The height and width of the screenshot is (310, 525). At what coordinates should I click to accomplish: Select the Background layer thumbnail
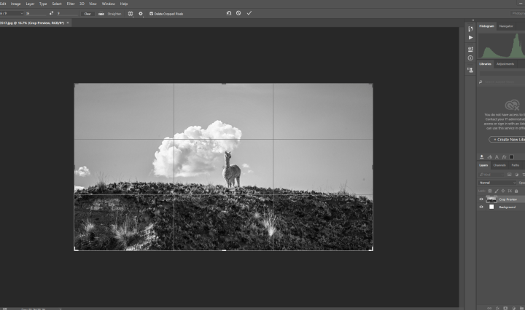click(x=491, y=207)
